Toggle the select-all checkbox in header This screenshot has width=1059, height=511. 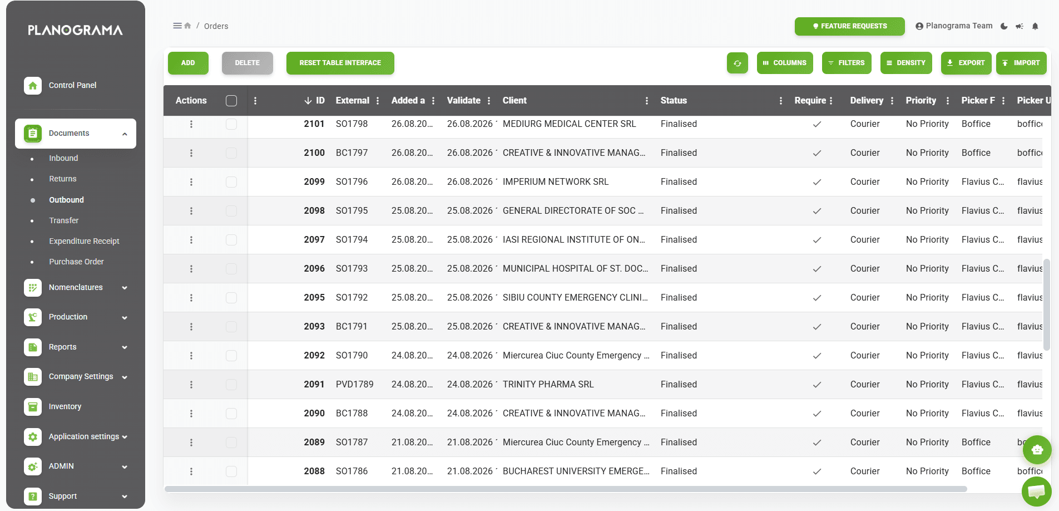[231, 101]
